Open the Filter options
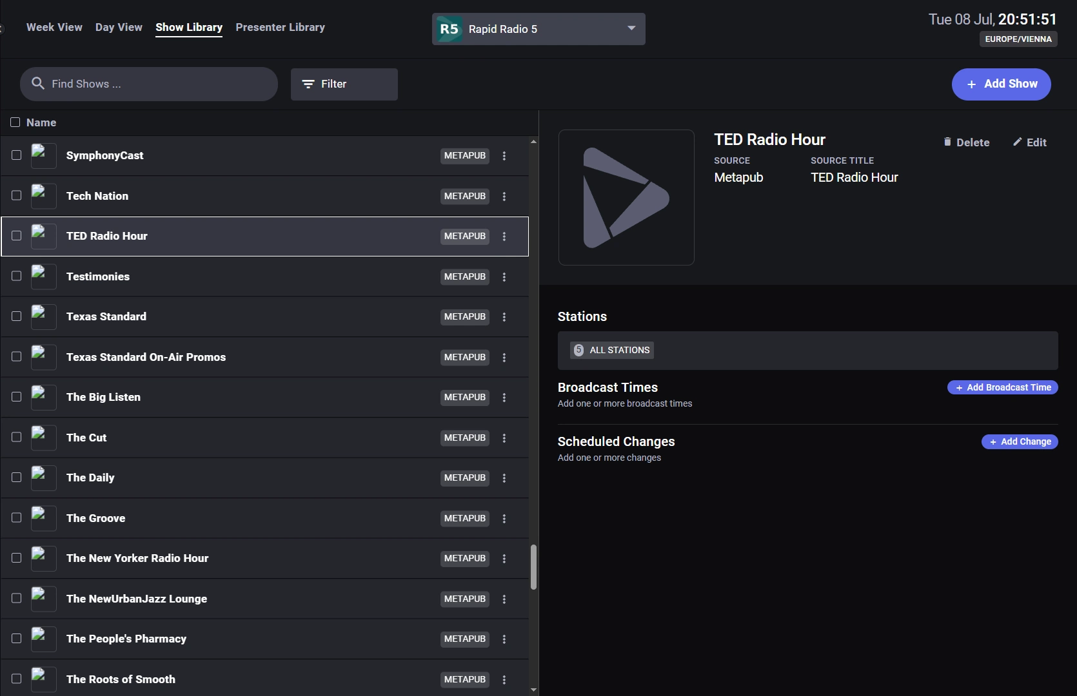Screen dimensions: 1077x696 344,84
